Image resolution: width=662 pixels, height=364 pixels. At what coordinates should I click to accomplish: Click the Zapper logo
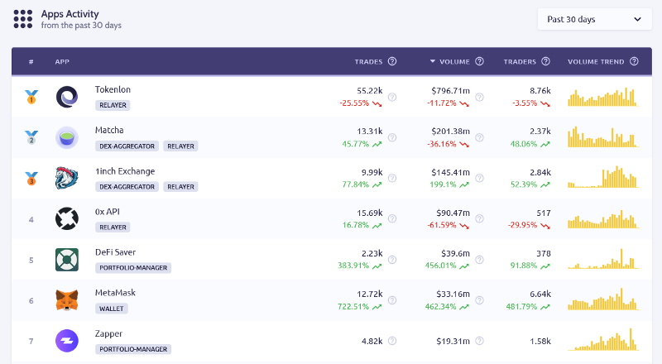coord(67,341)
